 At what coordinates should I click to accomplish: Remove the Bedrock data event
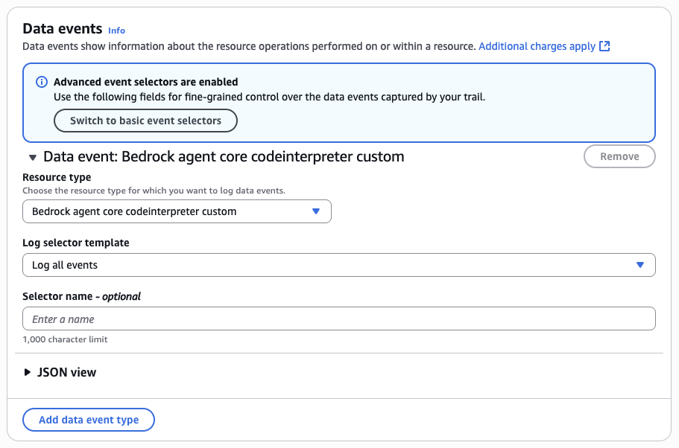(619, 156)
